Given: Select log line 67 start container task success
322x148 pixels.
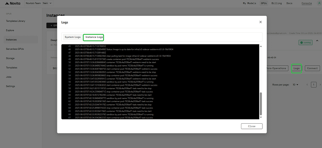Looking at the screenshot, I should pos(114,118).
